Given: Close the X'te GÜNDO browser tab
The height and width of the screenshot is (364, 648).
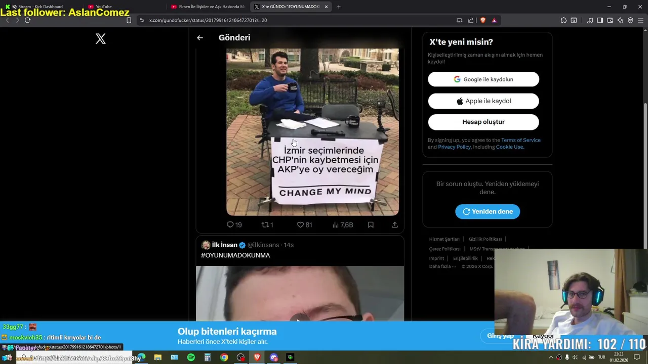Looking at the screenshot, I should (326, 7).
